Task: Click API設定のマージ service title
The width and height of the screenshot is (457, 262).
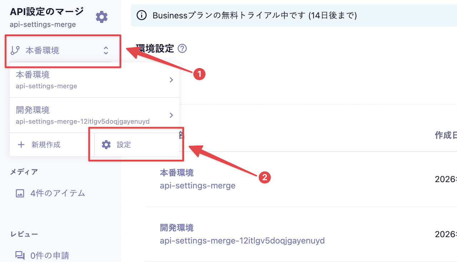Action: [x=47, y=11]
